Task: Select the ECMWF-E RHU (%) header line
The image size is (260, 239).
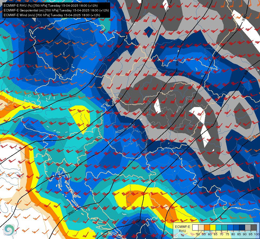Action: point(50,6)
